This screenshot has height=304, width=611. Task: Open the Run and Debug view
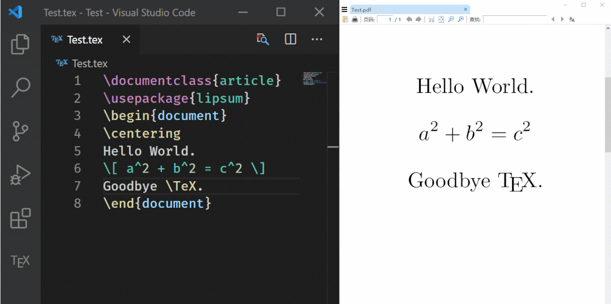[x=20, y=174]
